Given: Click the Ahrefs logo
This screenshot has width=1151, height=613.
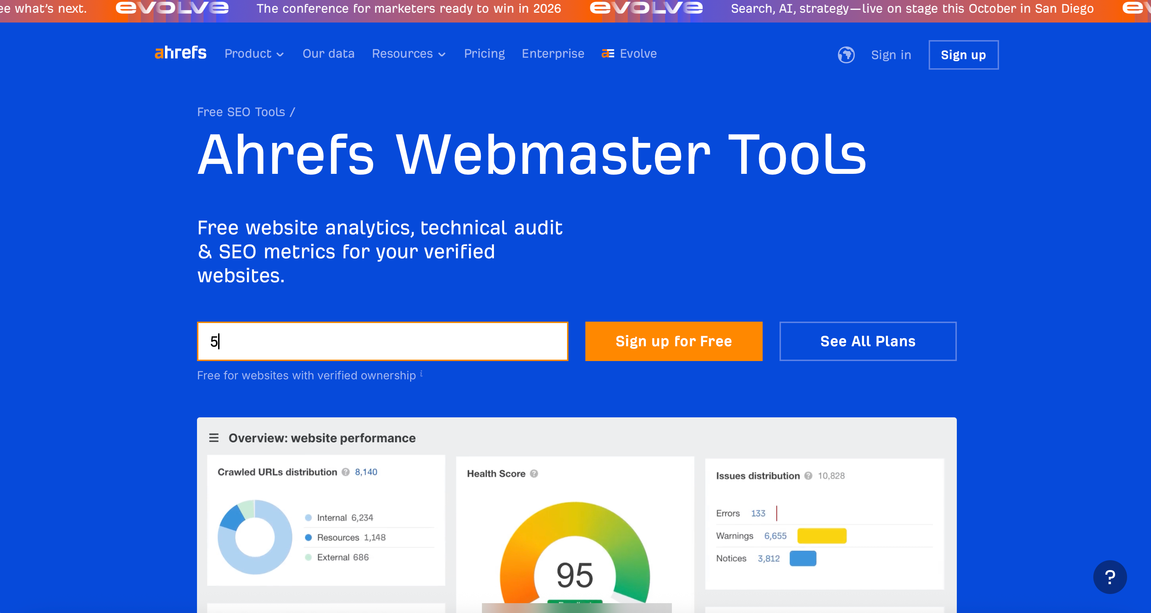Looking at the screenshot, I should 180,53.
